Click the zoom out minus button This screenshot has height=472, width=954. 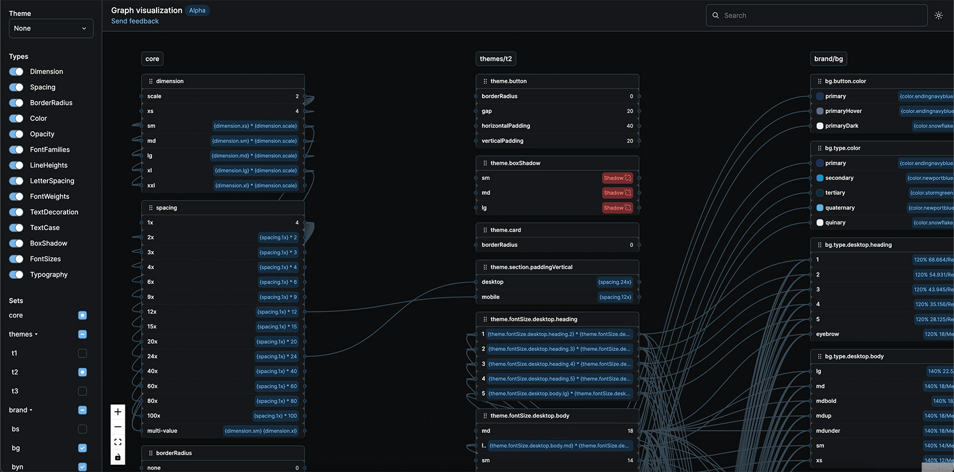pos(118,427)
